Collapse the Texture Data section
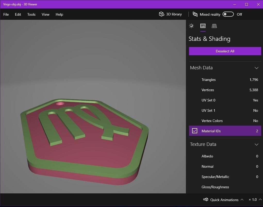 click(x=257, y=144)
